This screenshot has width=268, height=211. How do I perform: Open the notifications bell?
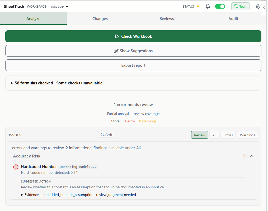(208, 7)
